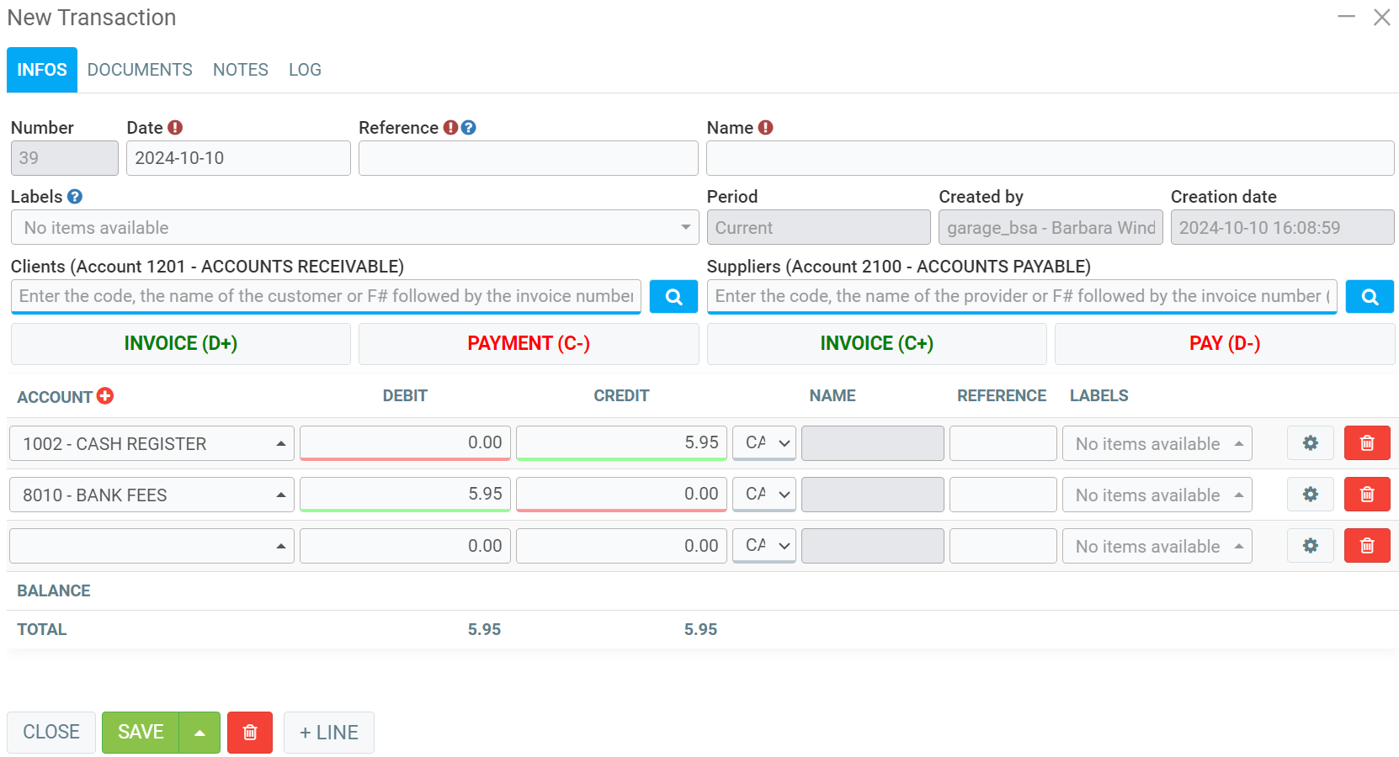Open settings gear for CASH REGISTER line
This screenshot has height=757, width=1399.
[x=1310, y=443]
